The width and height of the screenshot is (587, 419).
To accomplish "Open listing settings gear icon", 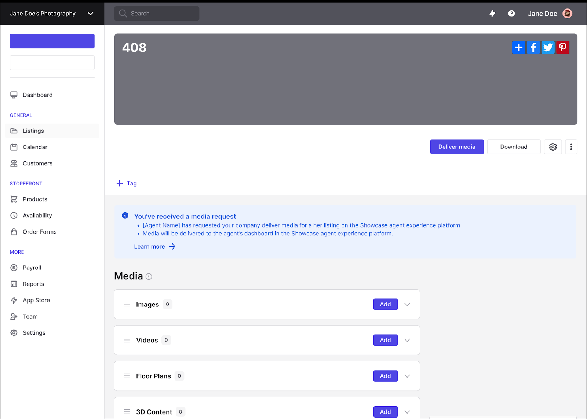I will (x=553, y=147).
